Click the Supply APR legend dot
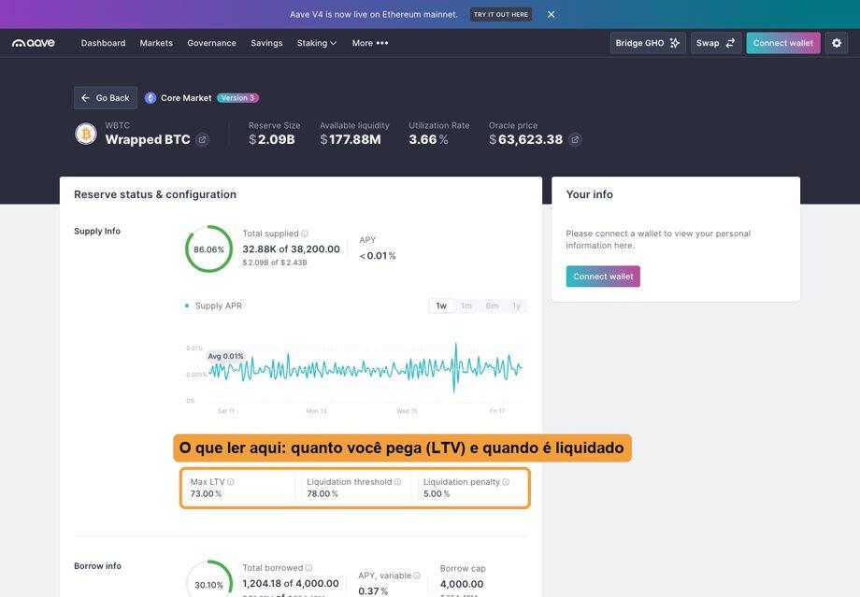This screenshot has width=860, height=597. click(x=187, y=306)
